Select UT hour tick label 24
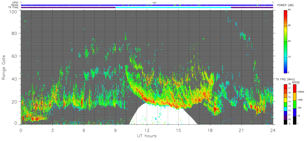The height and width of the screenshot is (141, 307). tap(273, 130)
